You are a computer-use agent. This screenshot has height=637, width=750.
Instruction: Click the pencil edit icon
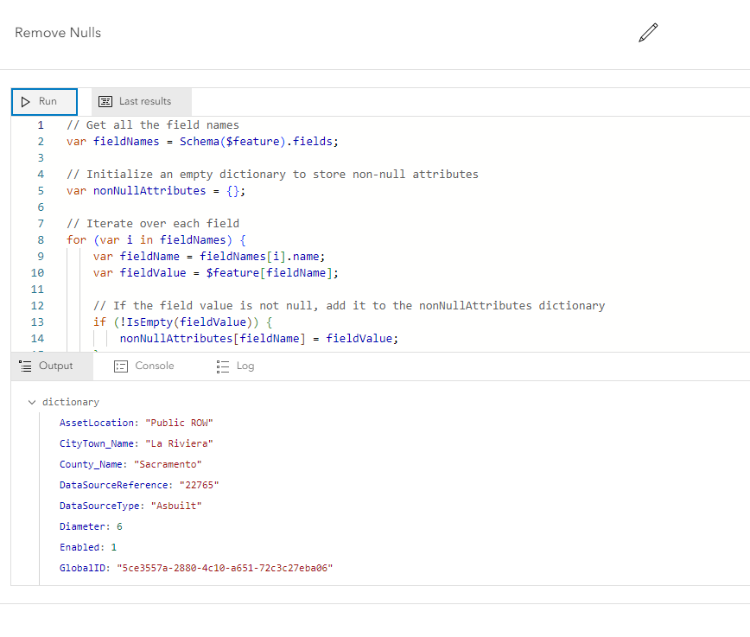pyautogui.click(x=648, y=33)
